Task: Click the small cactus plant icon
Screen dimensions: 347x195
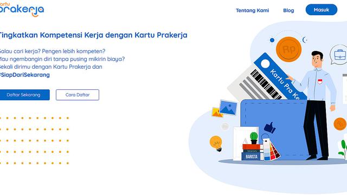Action: point(254,138)
